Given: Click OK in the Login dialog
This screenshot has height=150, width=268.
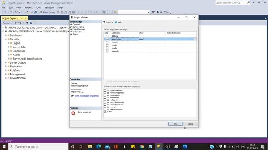Looking at the screenshot, I should tap(175, 124).
